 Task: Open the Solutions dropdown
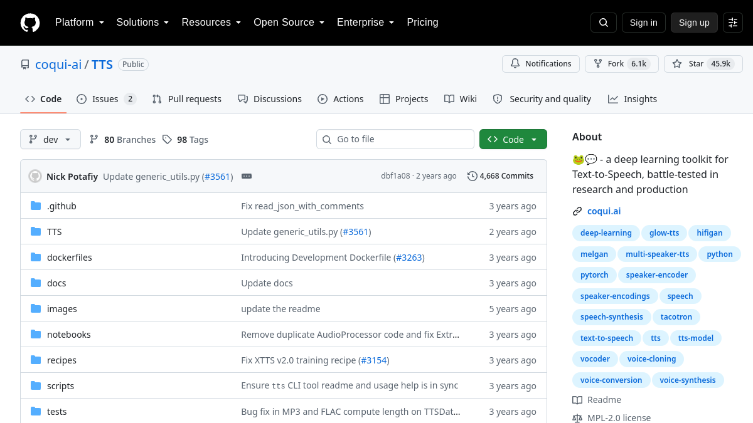pos(142,23)
